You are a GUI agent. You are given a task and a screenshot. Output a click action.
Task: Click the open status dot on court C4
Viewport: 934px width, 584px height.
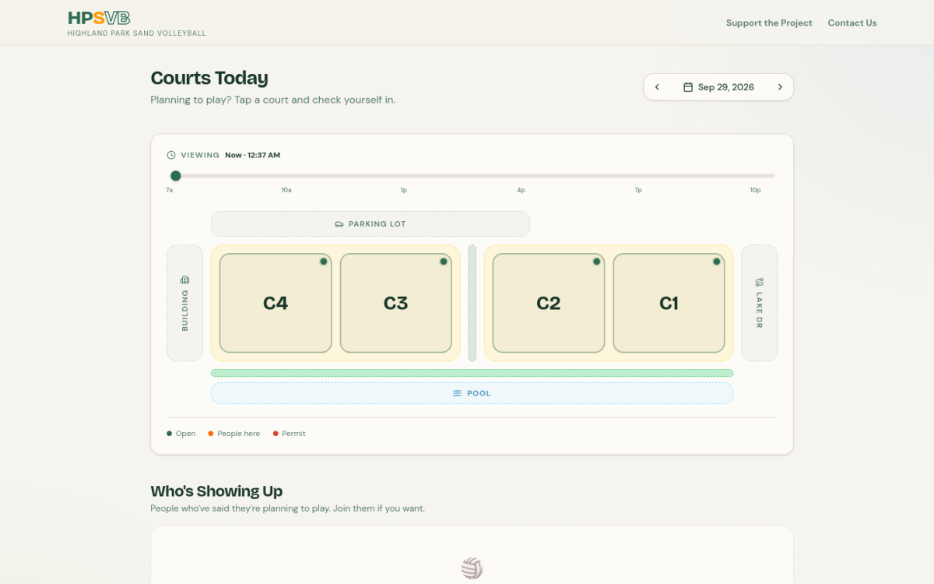(x=324, y=262)
